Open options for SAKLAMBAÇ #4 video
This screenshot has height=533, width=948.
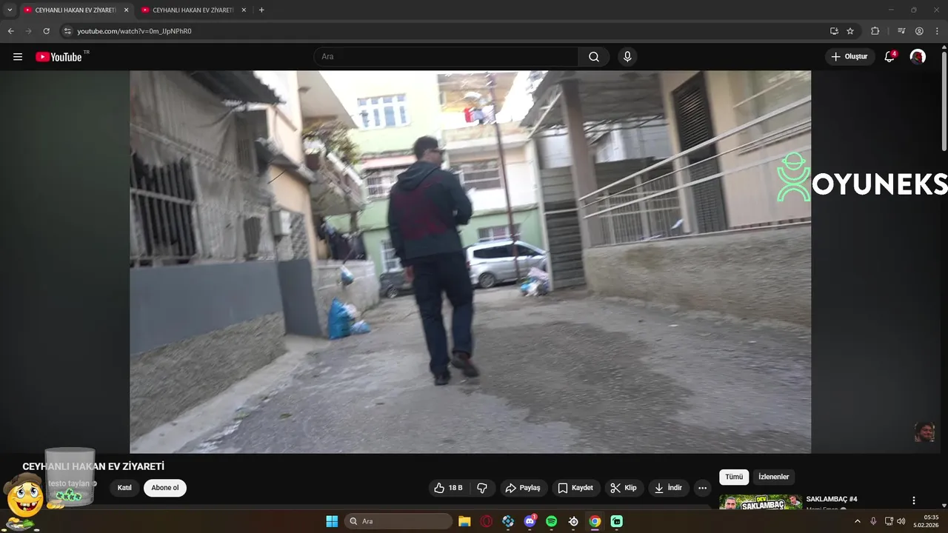[x=914, y=500]
